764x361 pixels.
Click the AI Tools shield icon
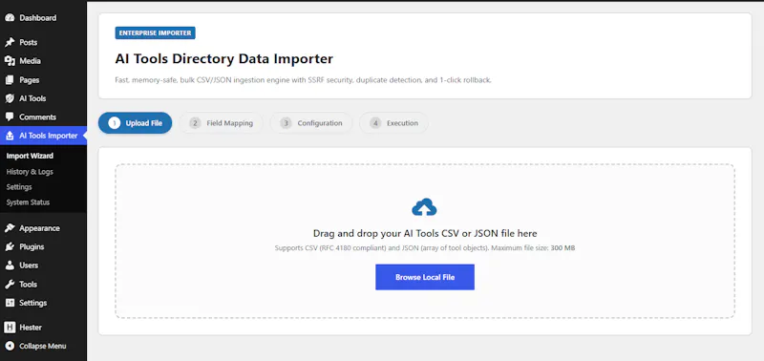coord(10,98)
